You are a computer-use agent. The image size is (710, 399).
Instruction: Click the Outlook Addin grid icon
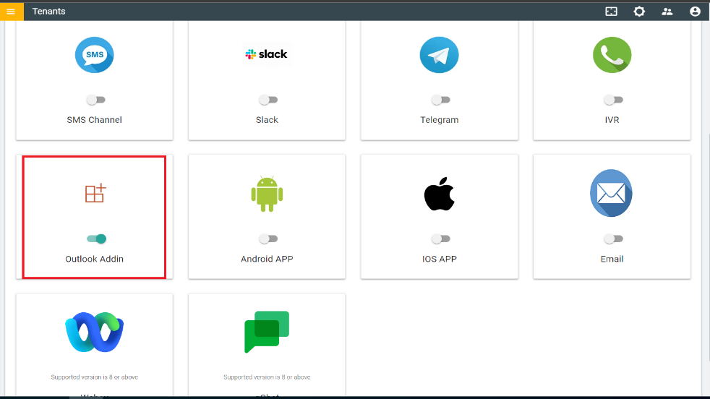[95, 193]
